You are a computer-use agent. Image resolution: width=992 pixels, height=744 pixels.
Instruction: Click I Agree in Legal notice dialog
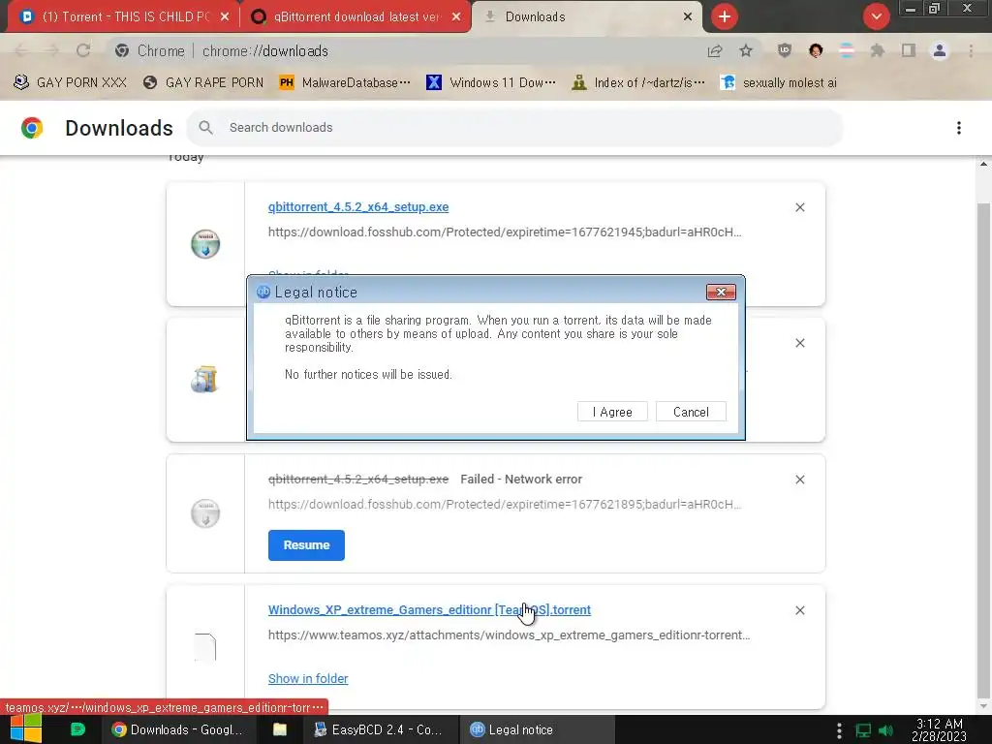pyautogui.click(x=612, y=412)
